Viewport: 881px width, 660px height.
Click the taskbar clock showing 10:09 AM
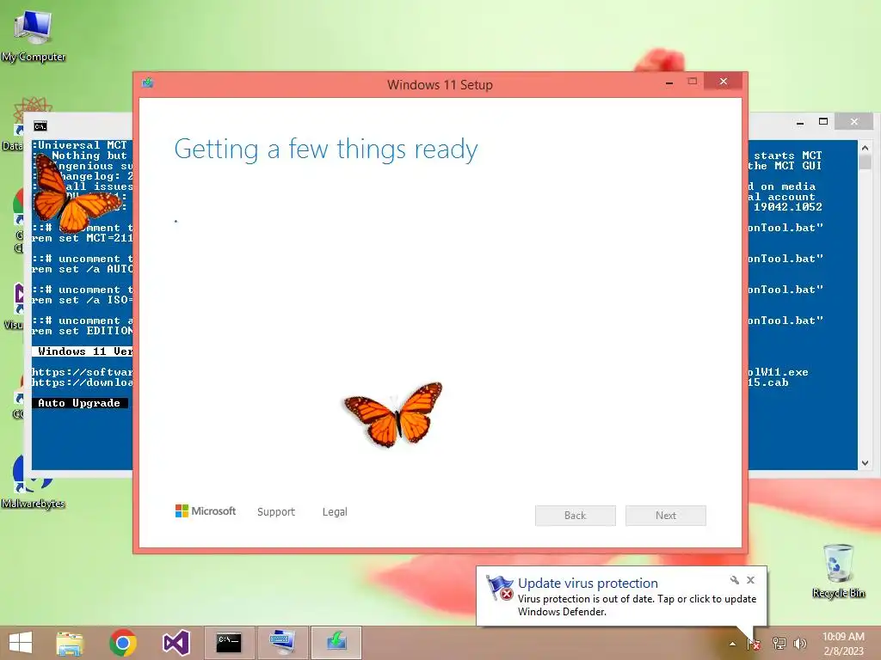(x=843, y=644)
